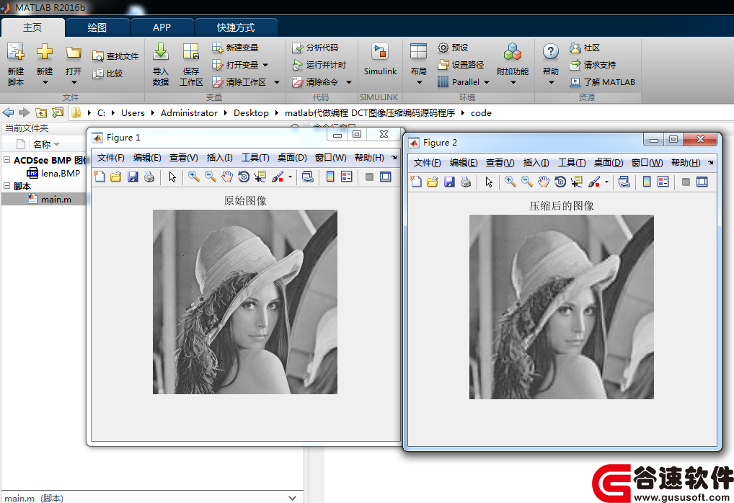Click Save Workspace (保存工作区) icon
The height and width of the screenshot is (503, 734).
pyautogui.click(x=190, y=51)
